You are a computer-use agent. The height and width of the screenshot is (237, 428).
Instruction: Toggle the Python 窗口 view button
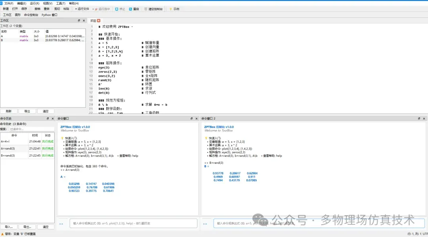click(50, 15)
